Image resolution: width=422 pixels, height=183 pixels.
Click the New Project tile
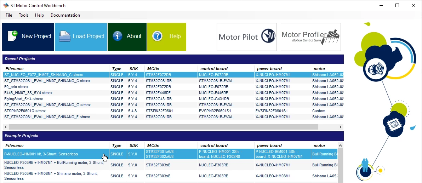(x=28, y=37)
